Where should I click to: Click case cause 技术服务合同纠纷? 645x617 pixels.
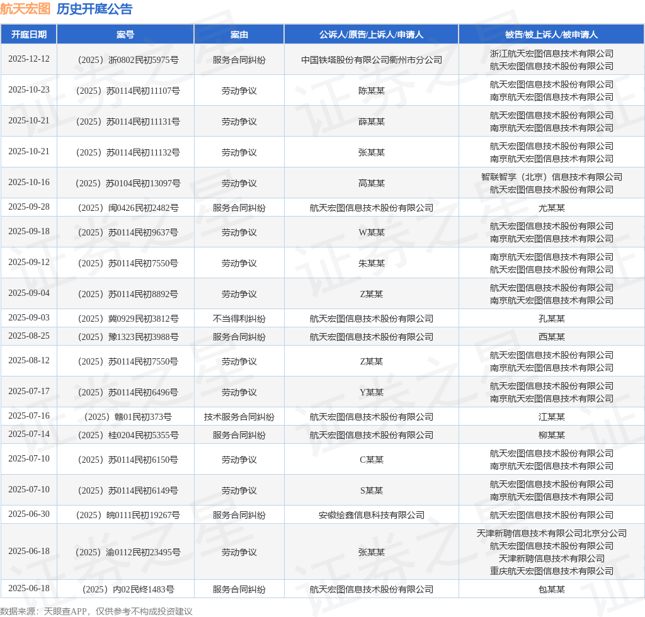point(239,417)
